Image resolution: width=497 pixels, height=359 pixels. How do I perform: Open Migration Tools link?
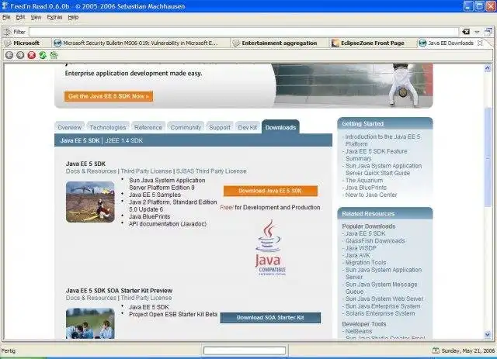click(366, 262)
